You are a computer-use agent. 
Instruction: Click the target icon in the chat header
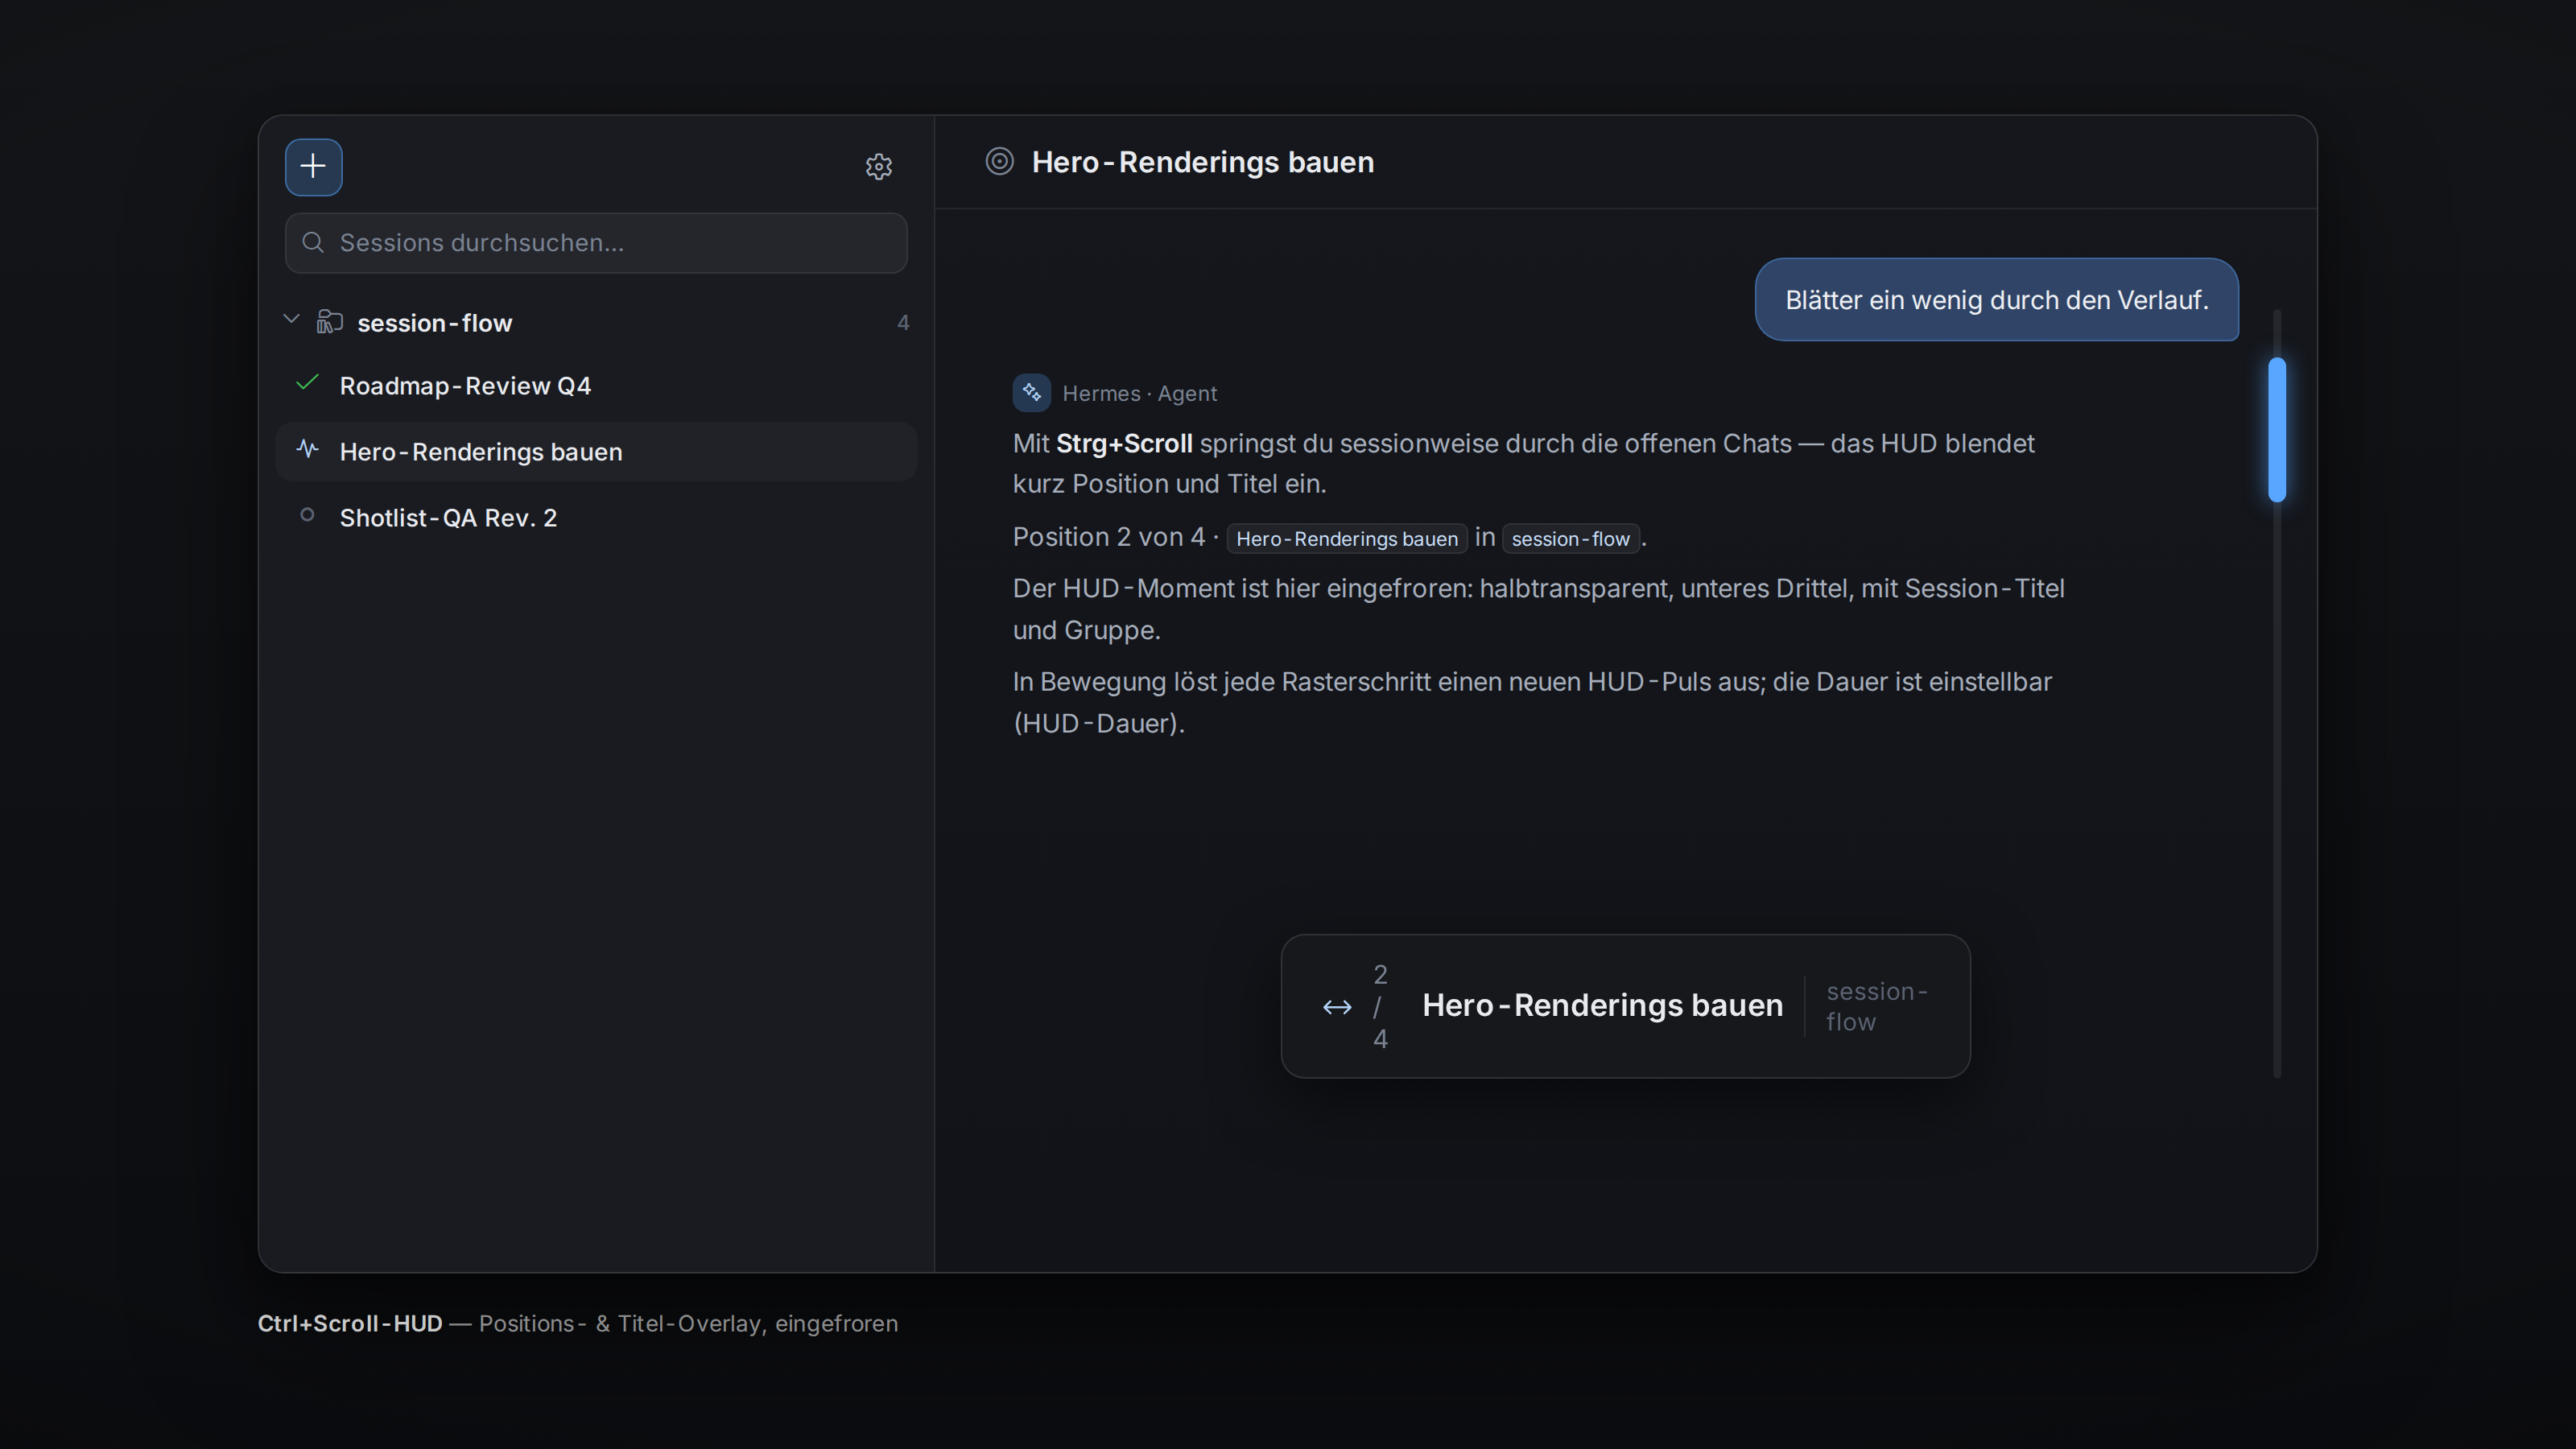click(999, 162)
